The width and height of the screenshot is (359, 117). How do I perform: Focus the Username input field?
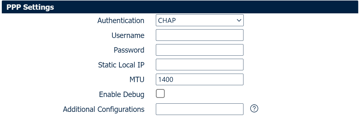click(199, 35)
